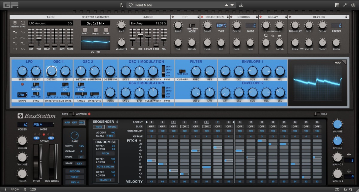Choose the sine waveform icon in XLFO
This screenshot has width=359, height=192.
click(15, 32)
